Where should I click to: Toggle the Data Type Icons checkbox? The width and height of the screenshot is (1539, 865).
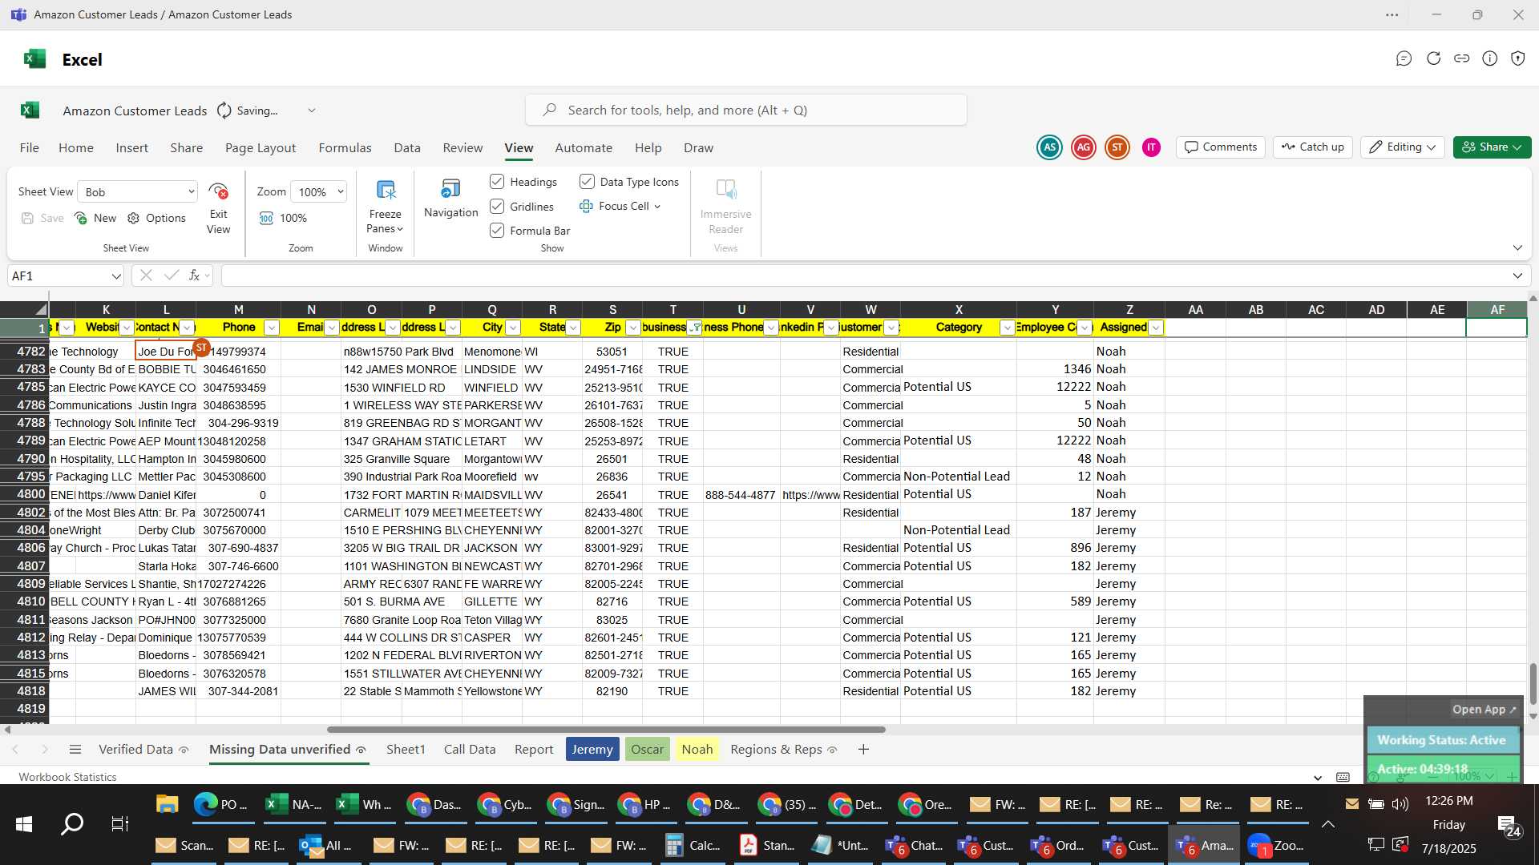(x=587, y=182)
